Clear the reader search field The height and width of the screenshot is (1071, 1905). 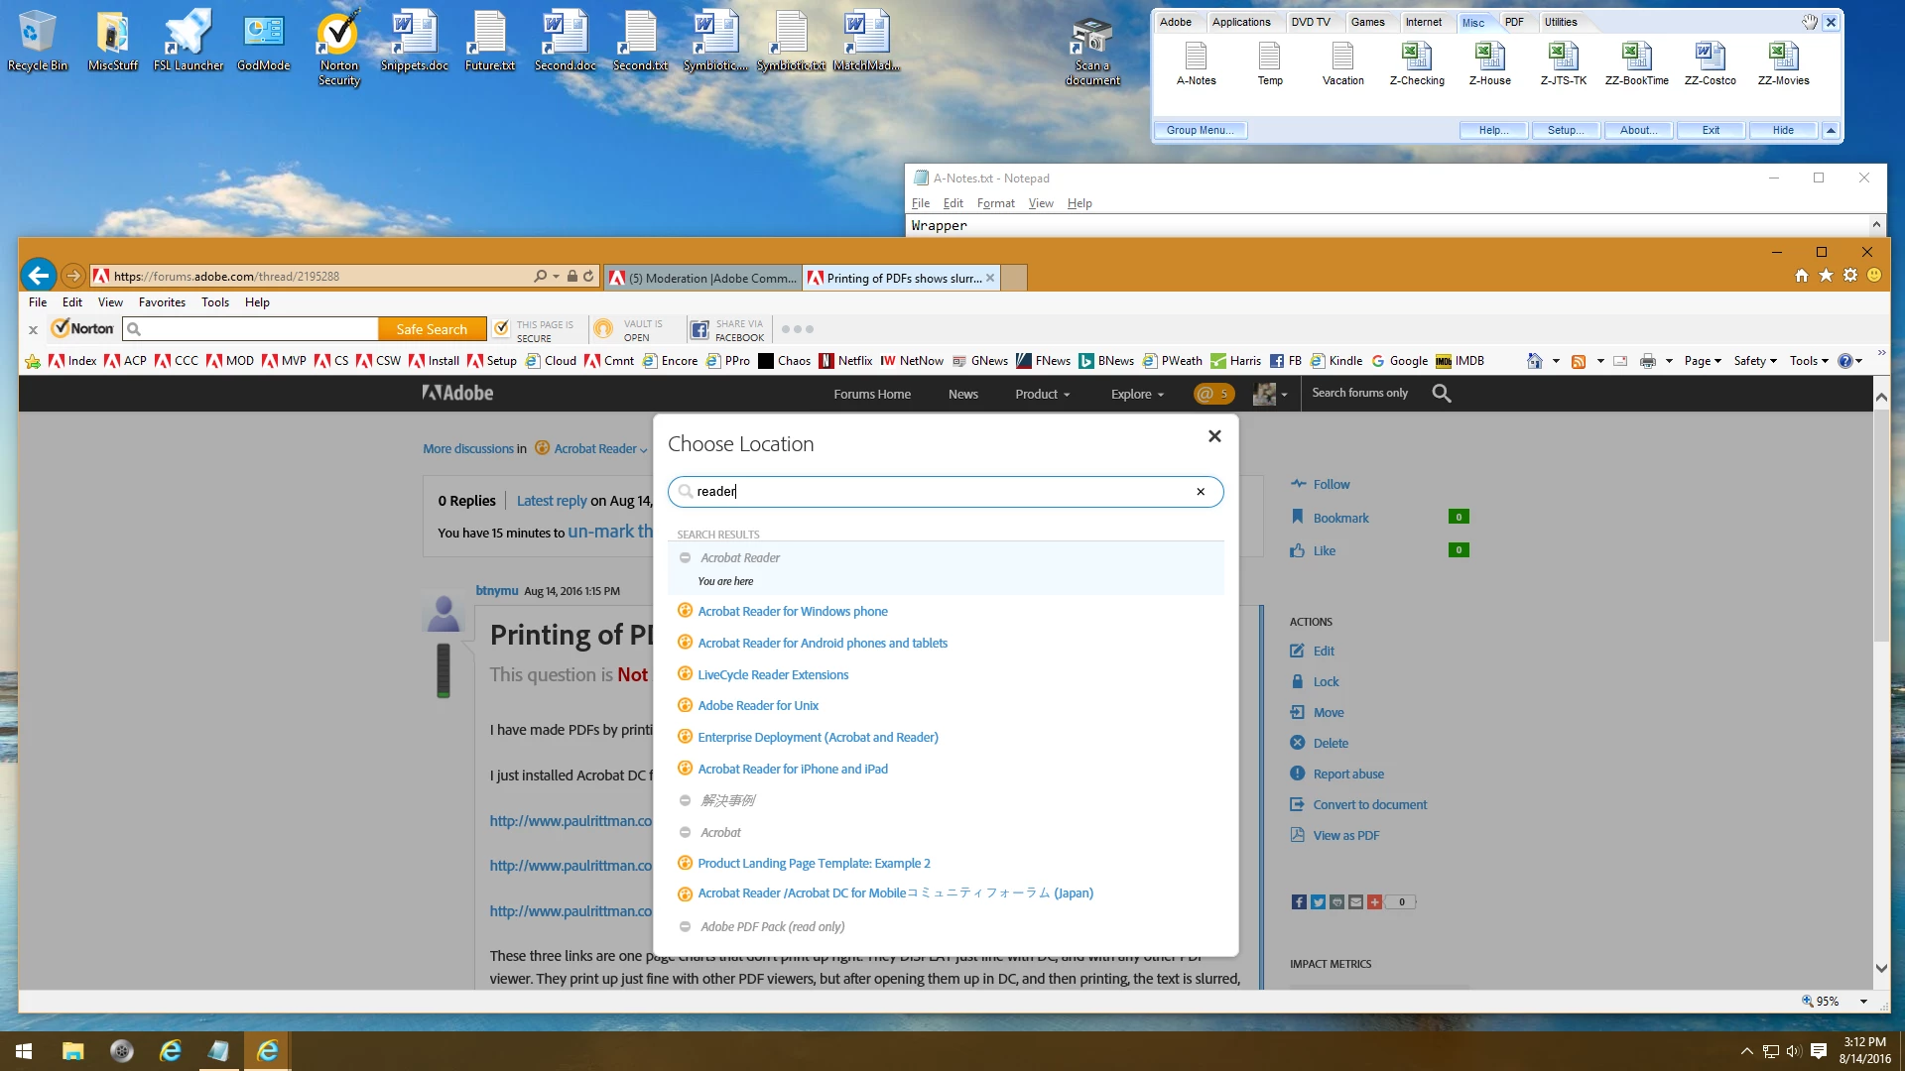click(1201, 492)
